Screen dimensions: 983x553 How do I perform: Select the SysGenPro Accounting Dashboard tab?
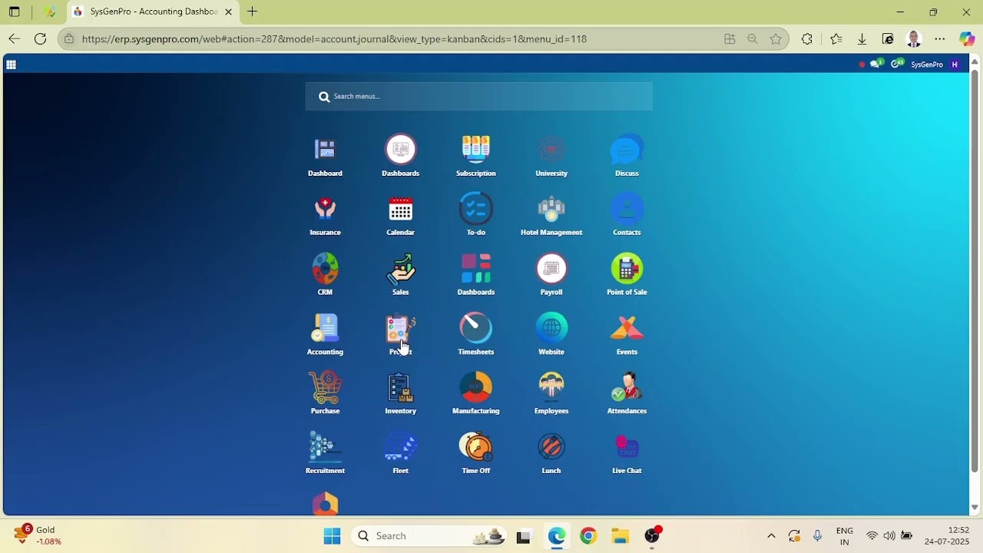click(153, 12)
